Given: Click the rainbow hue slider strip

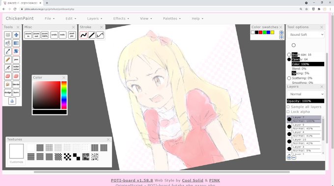Looking at the screenshot, I should [x=64, y=95].
